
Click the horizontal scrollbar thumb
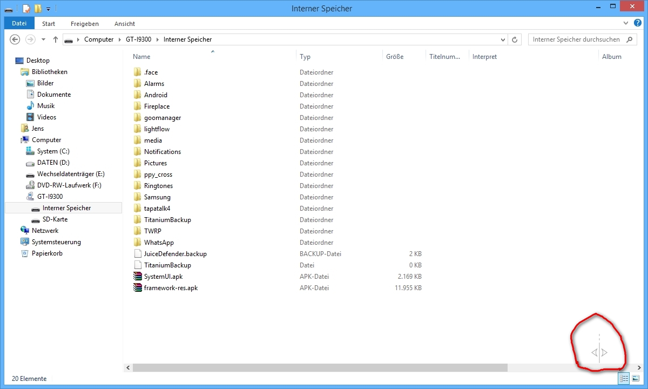[x=320, y=367]
